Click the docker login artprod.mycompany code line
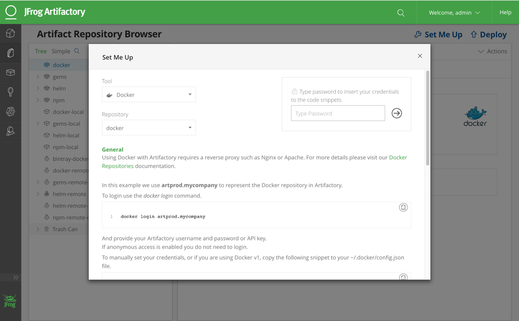519x321 pixels. click(163, 216)
